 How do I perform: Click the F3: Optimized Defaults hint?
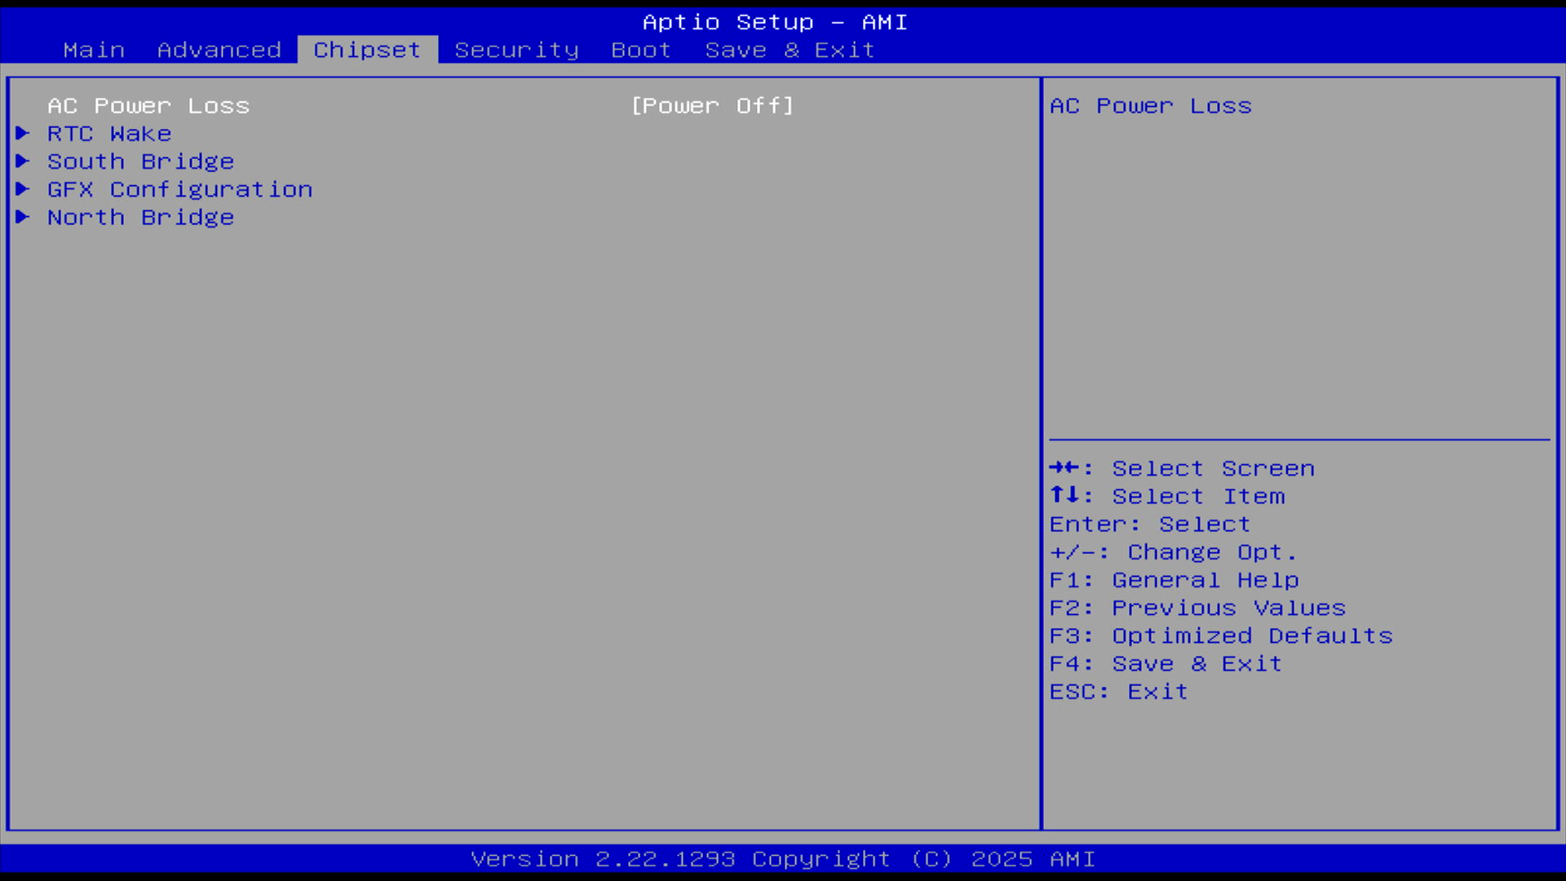(x=1221, y=636)
